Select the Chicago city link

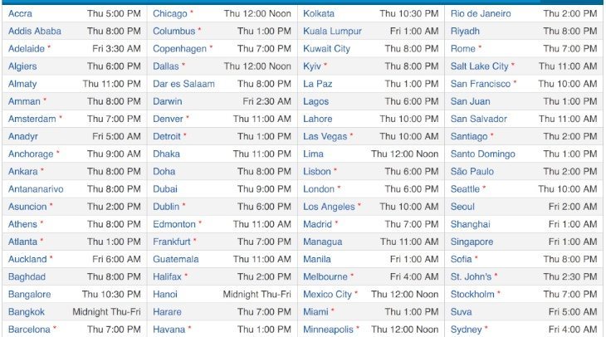click(x=169, y=13)
